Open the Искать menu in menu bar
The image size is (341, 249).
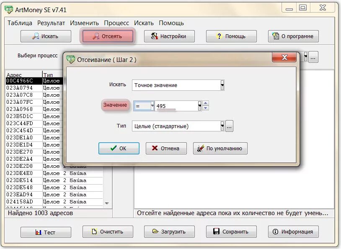[144, 23]
